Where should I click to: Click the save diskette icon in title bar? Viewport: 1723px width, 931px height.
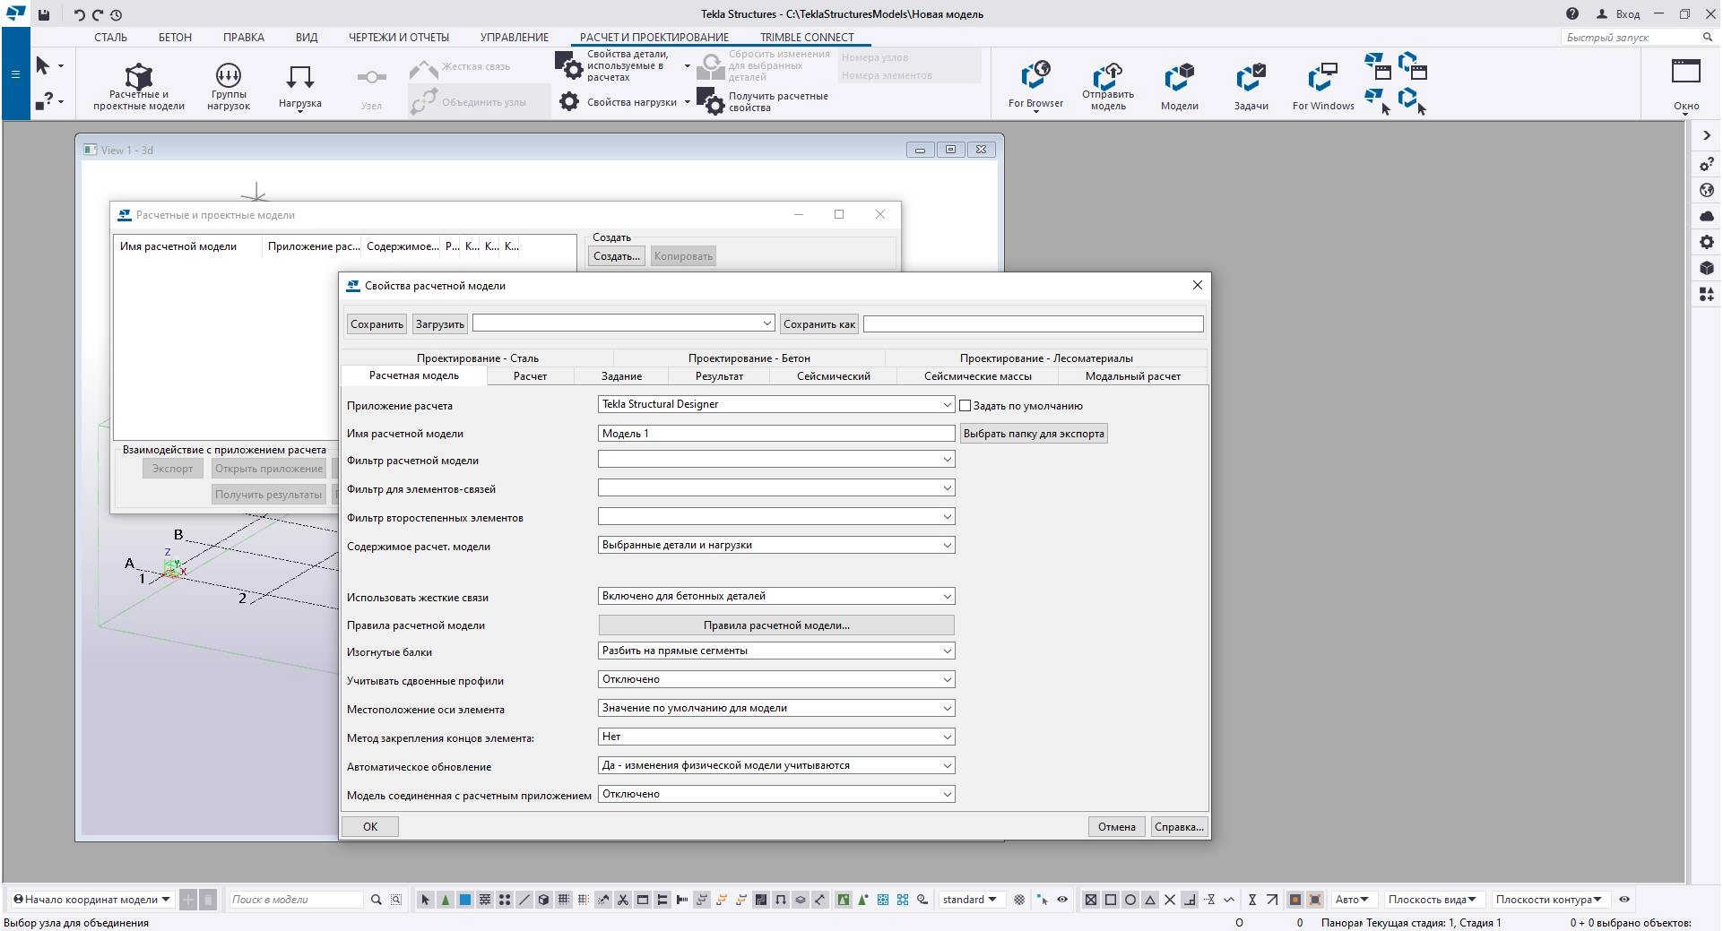coord(44,14)
